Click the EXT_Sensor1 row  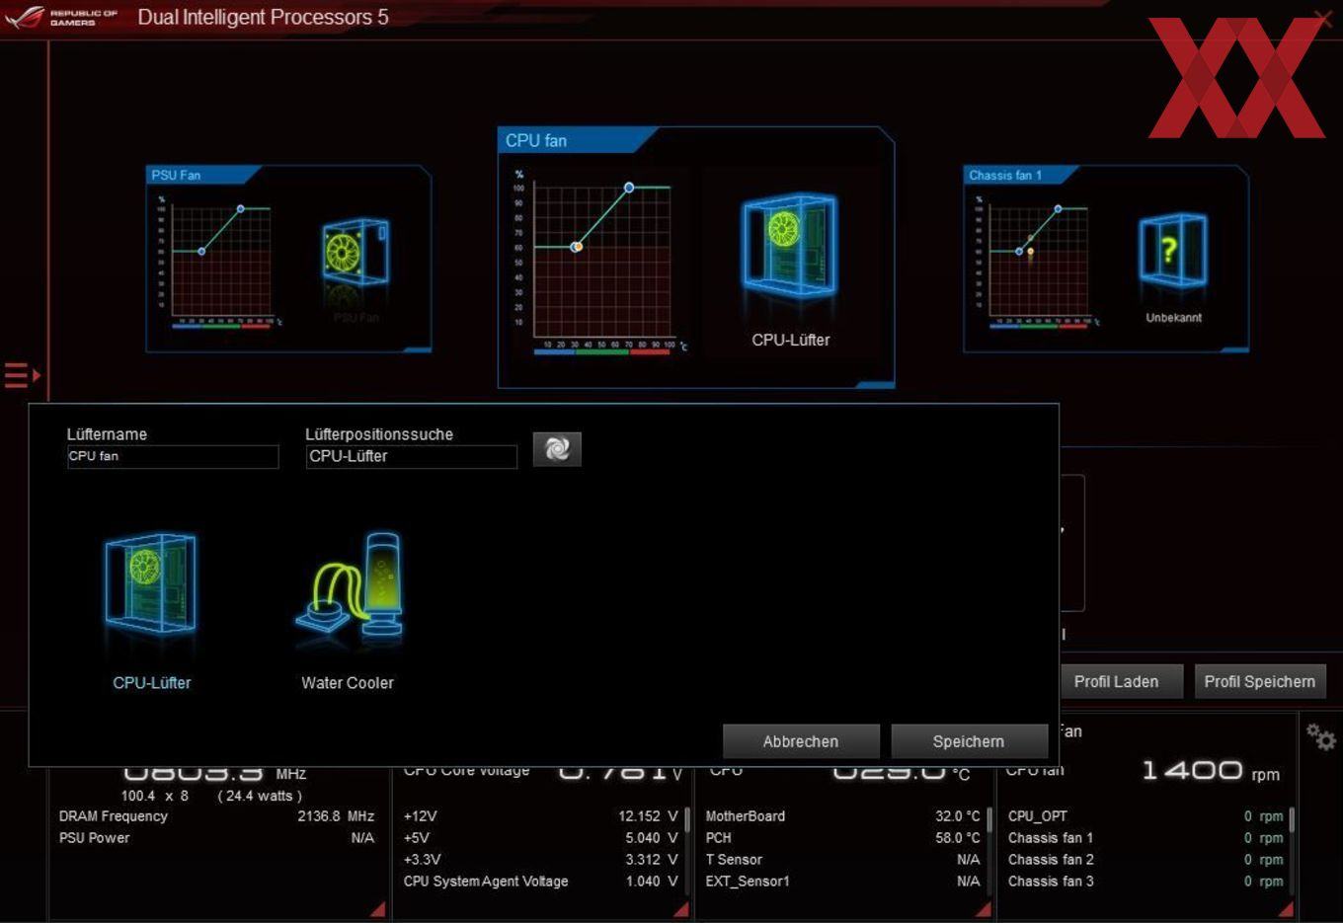pos(843,882)
